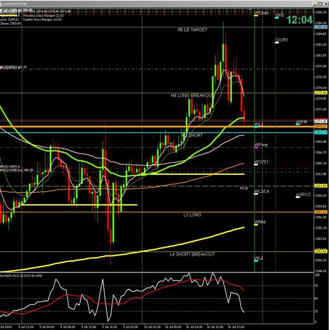Click the pQR1/2 level label
Screen dimensions: 329x330
[303, 195]
